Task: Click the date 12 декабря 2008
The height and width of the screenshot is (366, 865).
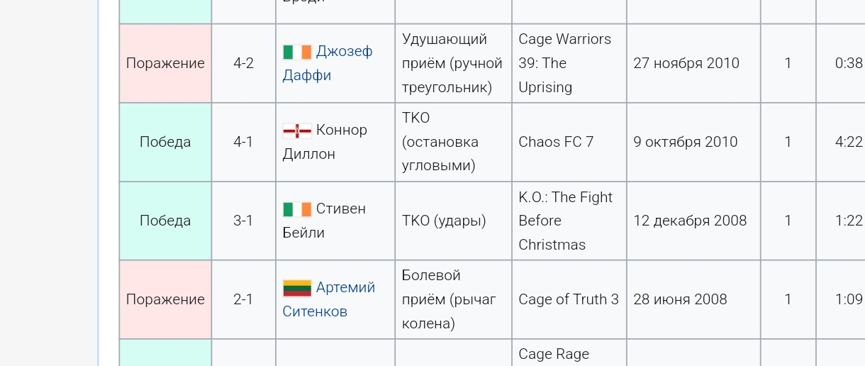Action: click(x=691, y=221)
